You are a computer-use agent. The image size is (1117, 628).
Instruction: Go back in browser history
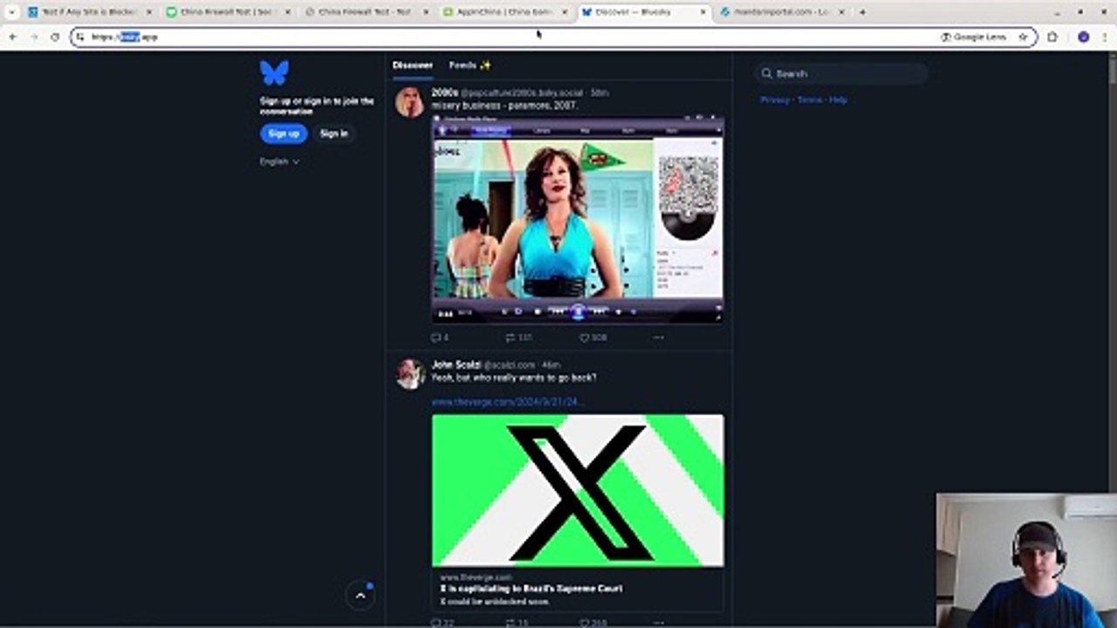coord(12,38)
